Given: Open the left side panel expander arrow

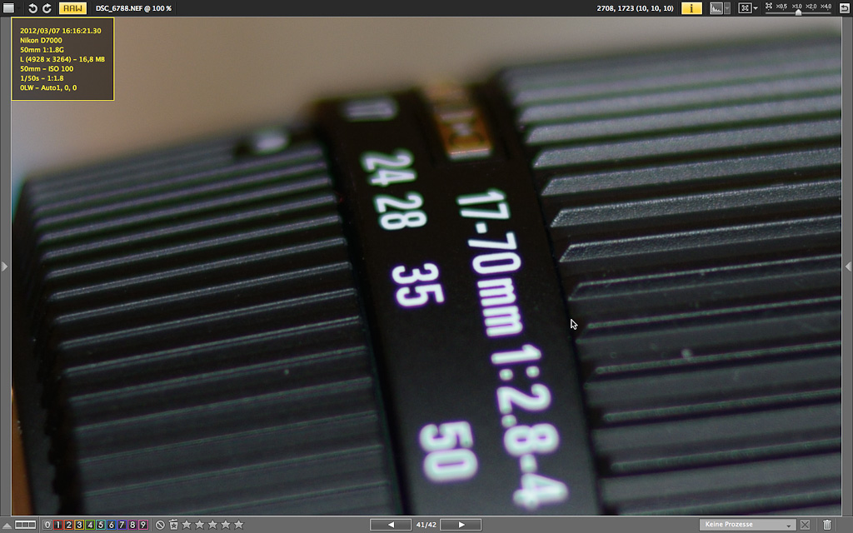Looking at the screenshot, I should click(4, 266).
